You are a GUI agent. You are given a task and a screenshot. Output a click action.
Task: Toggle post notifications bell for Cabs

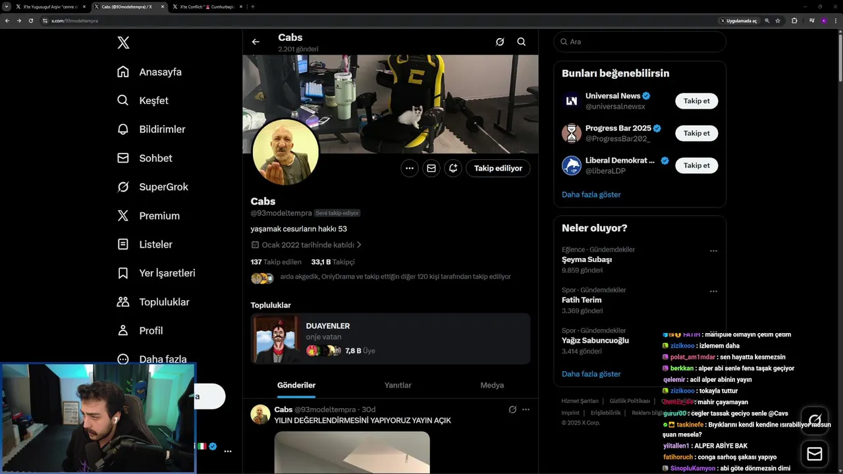[453, 169]
